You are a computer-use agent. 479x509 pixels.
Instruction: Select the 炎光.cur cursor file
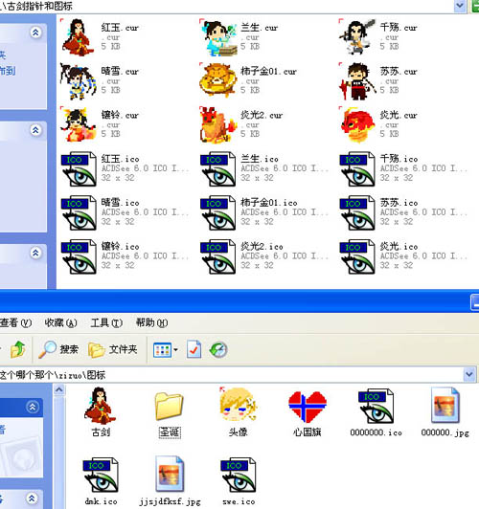click(x=378, y=124)
